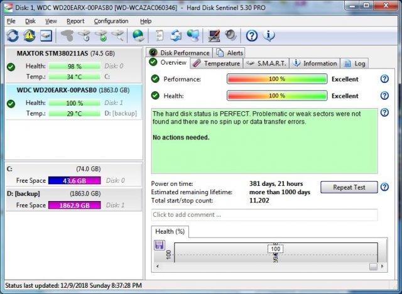
Task: Click the globe icon in toolbar
Action: [138, 36]
